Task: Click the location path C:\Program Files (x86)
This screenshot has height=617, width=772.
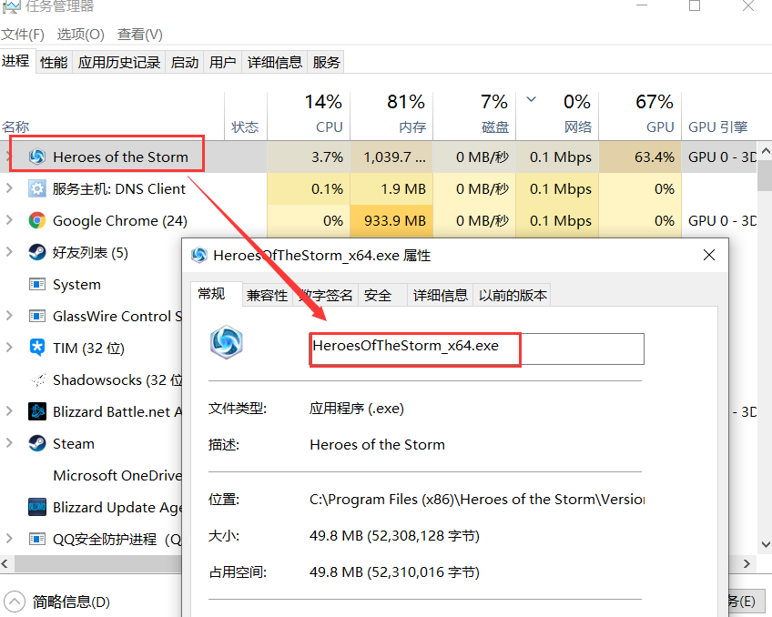Action: [x=476, y=500]
